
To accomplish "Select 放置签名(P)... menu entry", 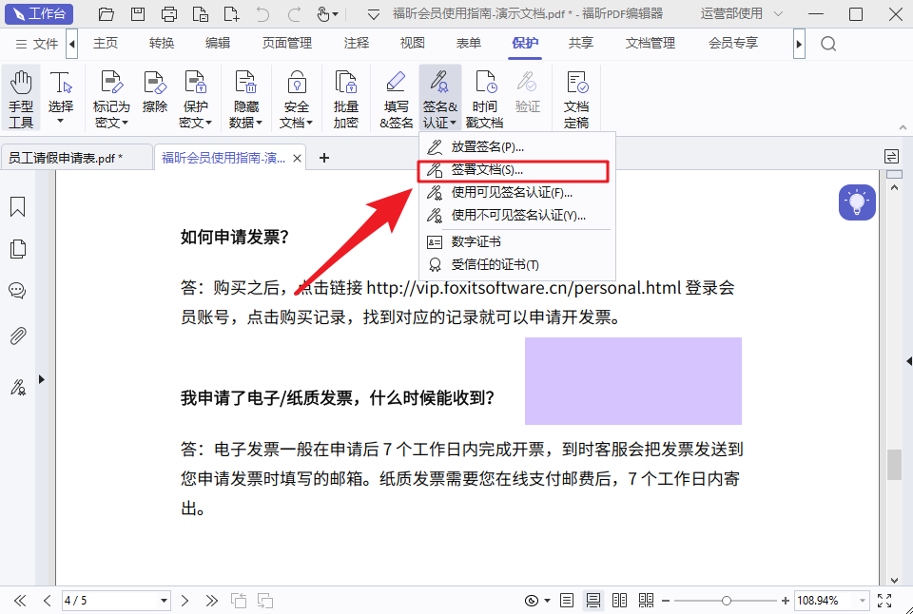I will pyautogui.click(x=517, y=147).
